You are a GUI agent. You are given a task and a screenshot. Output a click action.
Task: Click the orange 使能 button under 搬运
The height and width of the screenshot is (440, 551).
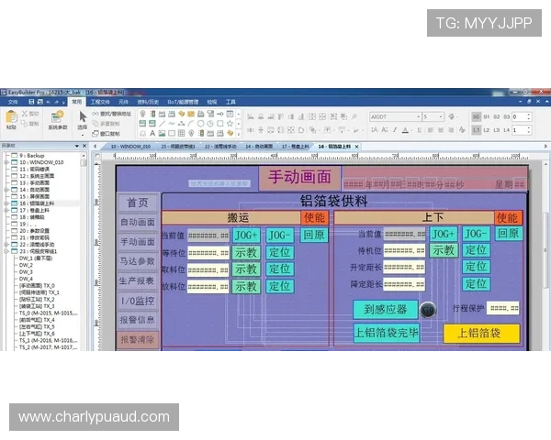pos(314,217)
